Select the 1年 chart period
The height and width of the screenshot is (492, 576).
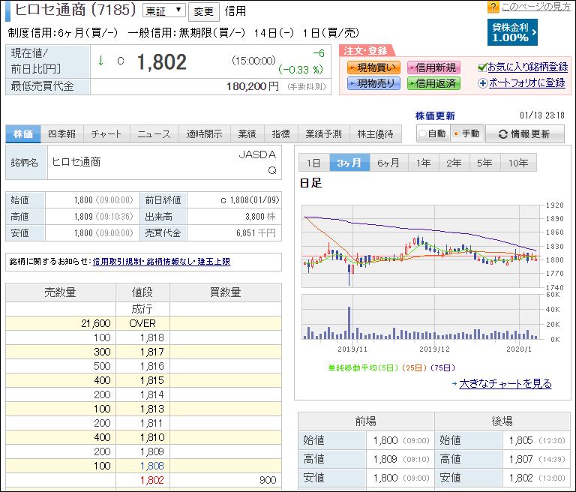click(x=424, y=163)
